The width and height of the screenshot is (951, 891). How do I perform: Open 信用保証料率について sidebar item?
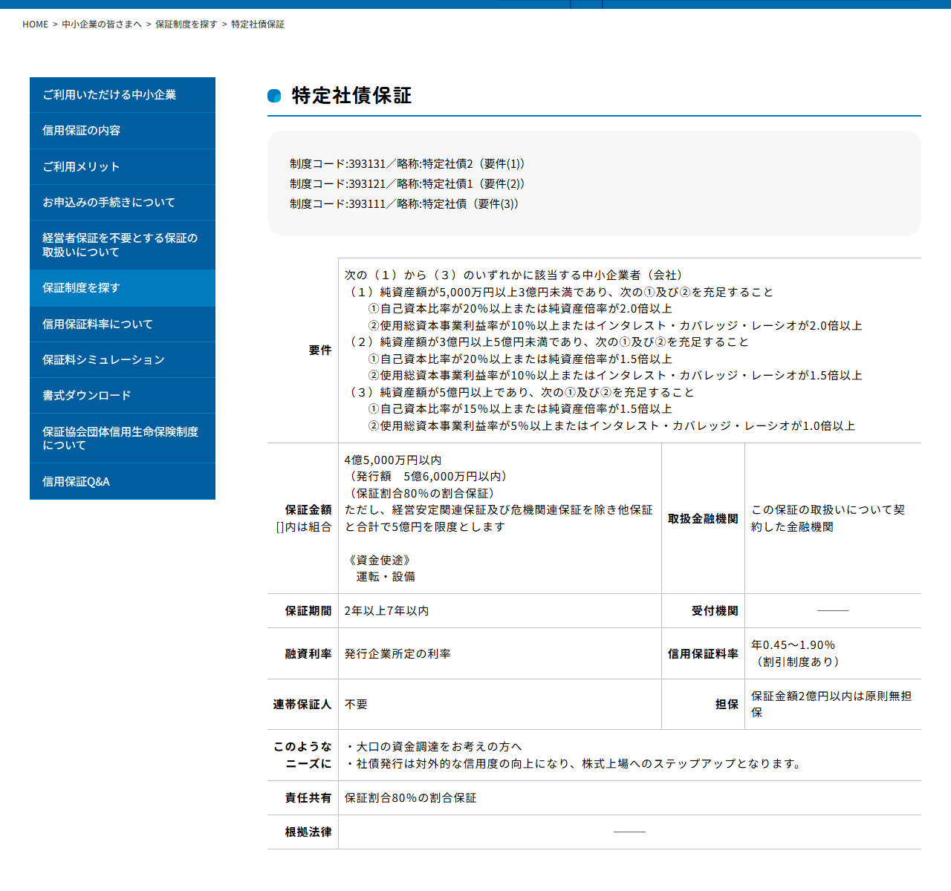coord(123,324)
